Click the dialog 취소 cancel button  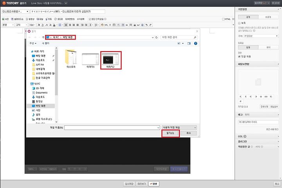pyautogui.click(x=188, y=133)
